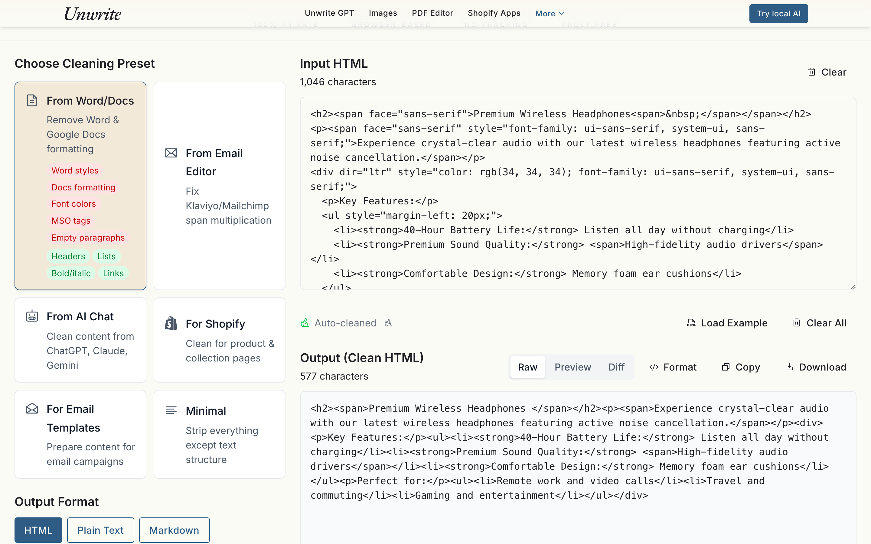The image size is (871, 544).
Task: Click the Load Example button
Action: coord(727,323)
